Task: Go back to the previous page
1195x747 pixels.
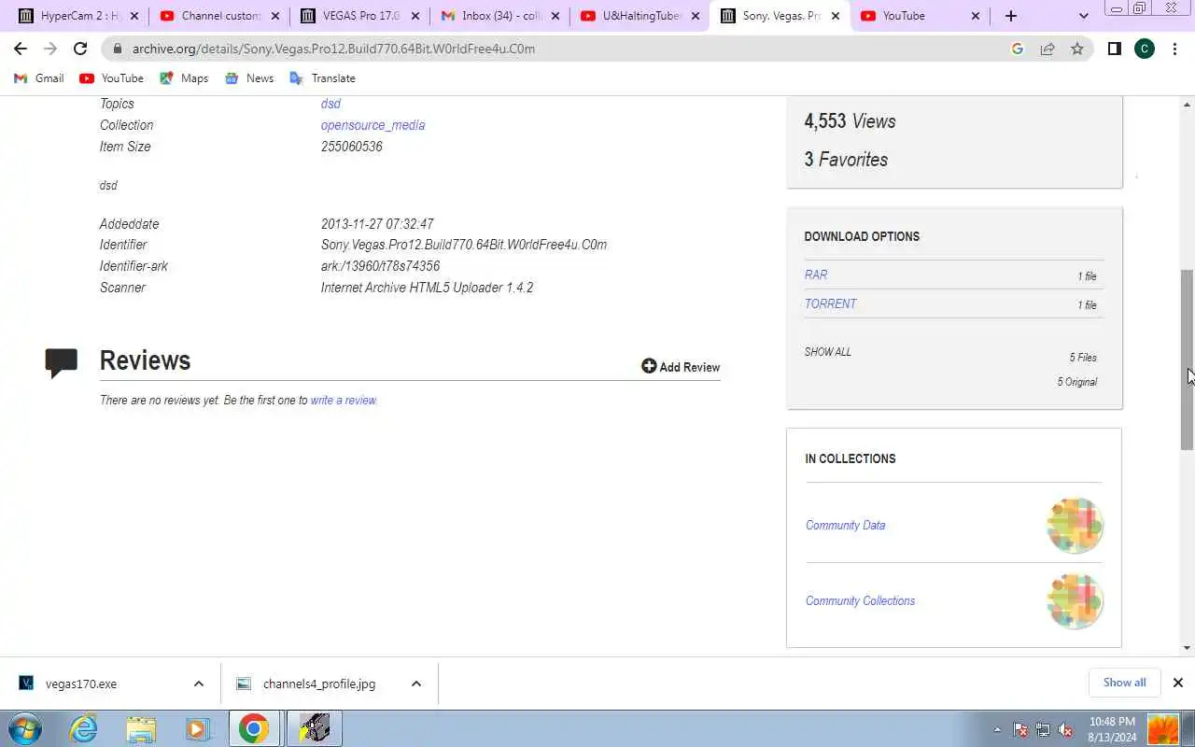Action: pyautogui.click(x=21, y=49)
